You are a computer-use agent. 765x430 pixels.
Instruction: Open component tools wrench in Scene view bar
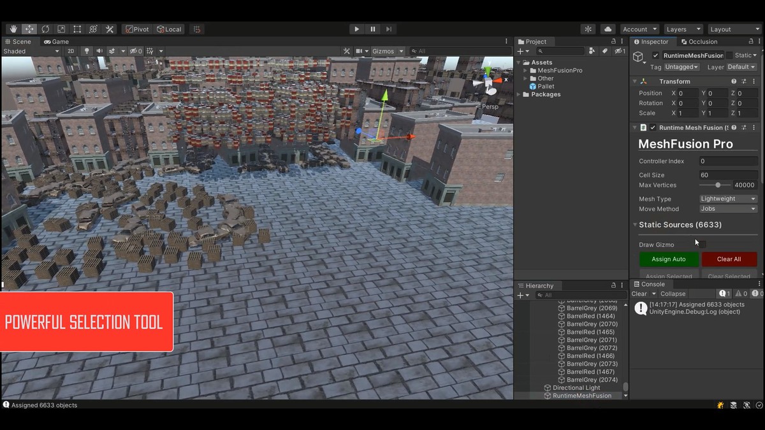[x=347, y=51]
